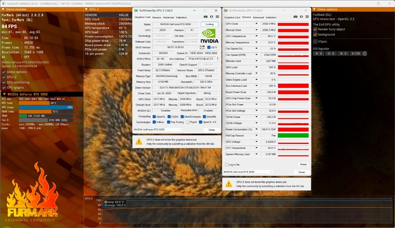This screenshot has width=395, height=228.
Task: Click the NVIDIA logo in GPU-Z
Action: tap(209, 36)
